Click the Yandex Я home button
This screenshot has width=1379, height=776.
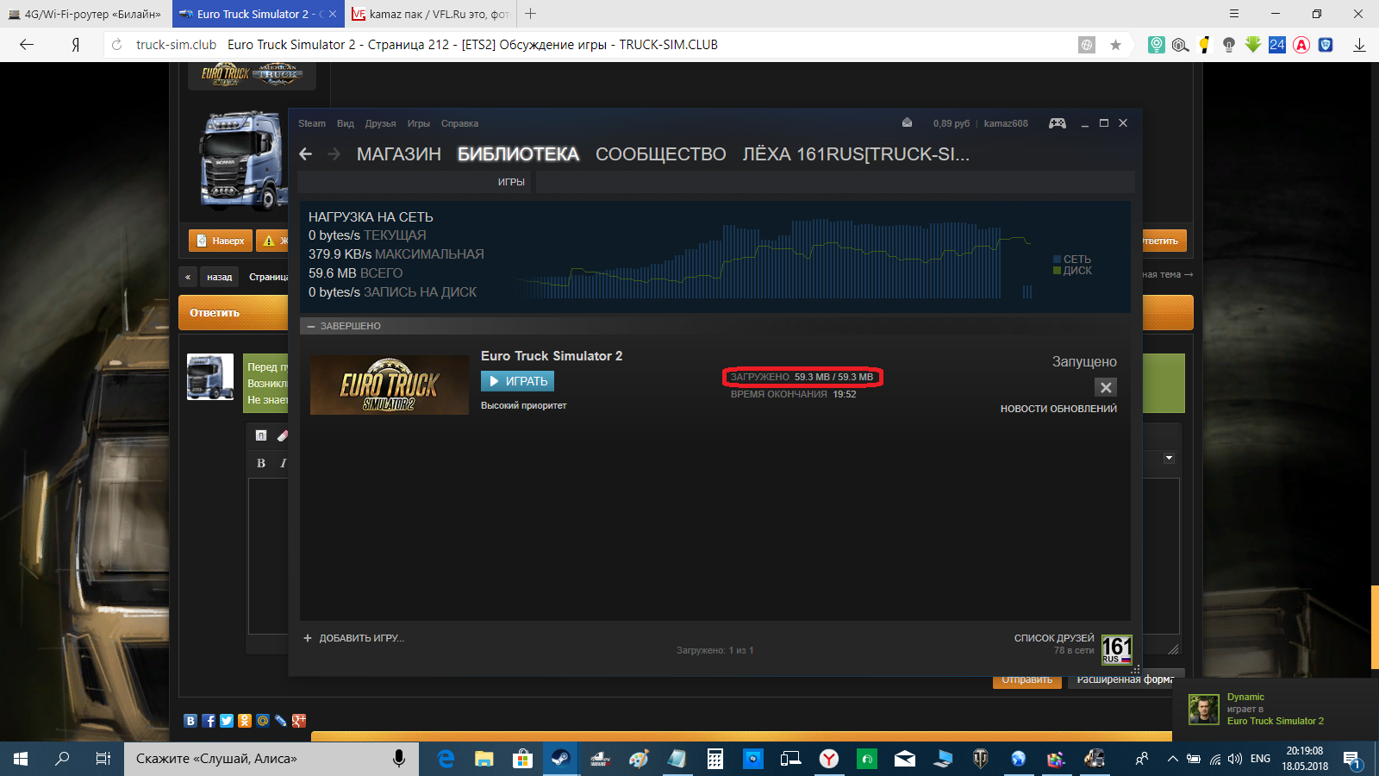pyautogui.click(x=76, y=45)
